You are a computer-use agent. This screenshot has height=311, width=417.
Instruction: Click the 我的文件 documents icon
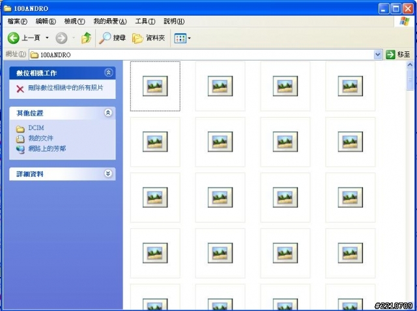coord(20,139)
